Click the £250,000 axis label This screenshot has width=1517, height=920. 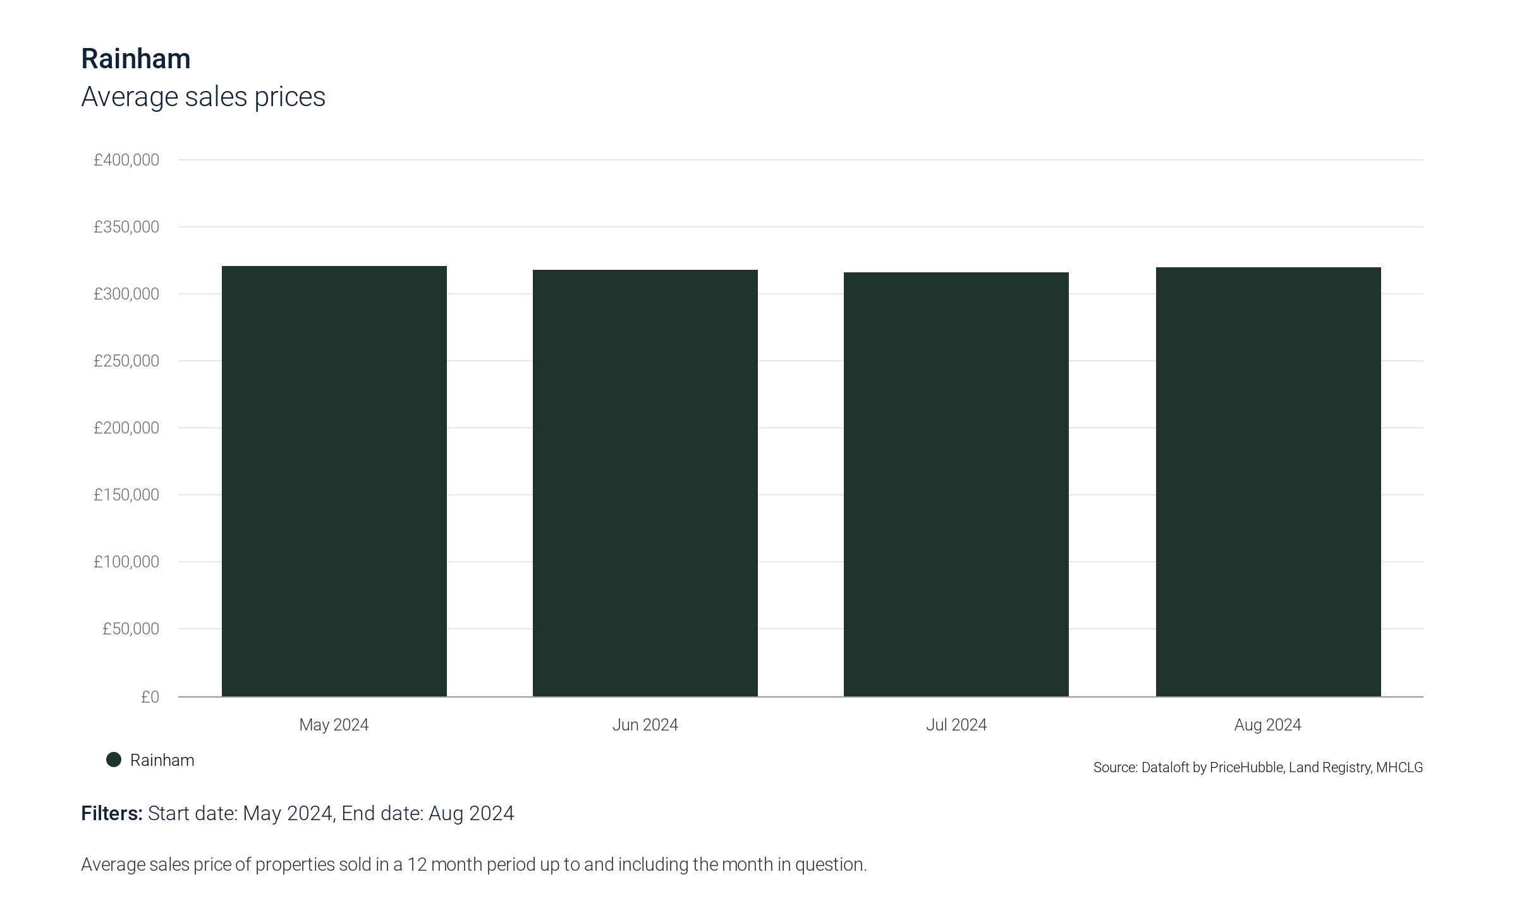point(126,361)
